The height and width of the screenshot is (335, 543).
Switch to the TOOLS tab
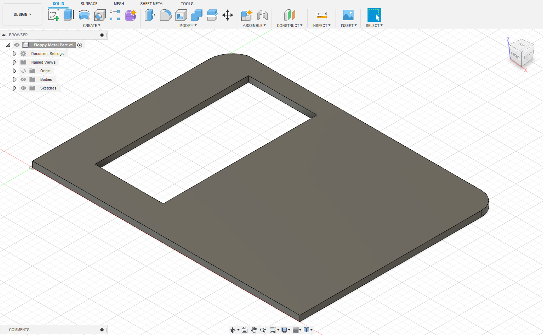187,4
